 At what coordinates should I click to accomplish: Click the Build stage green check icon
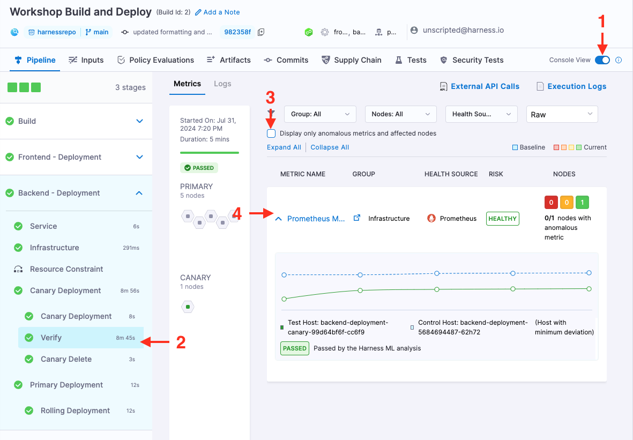tap(10, 121)
